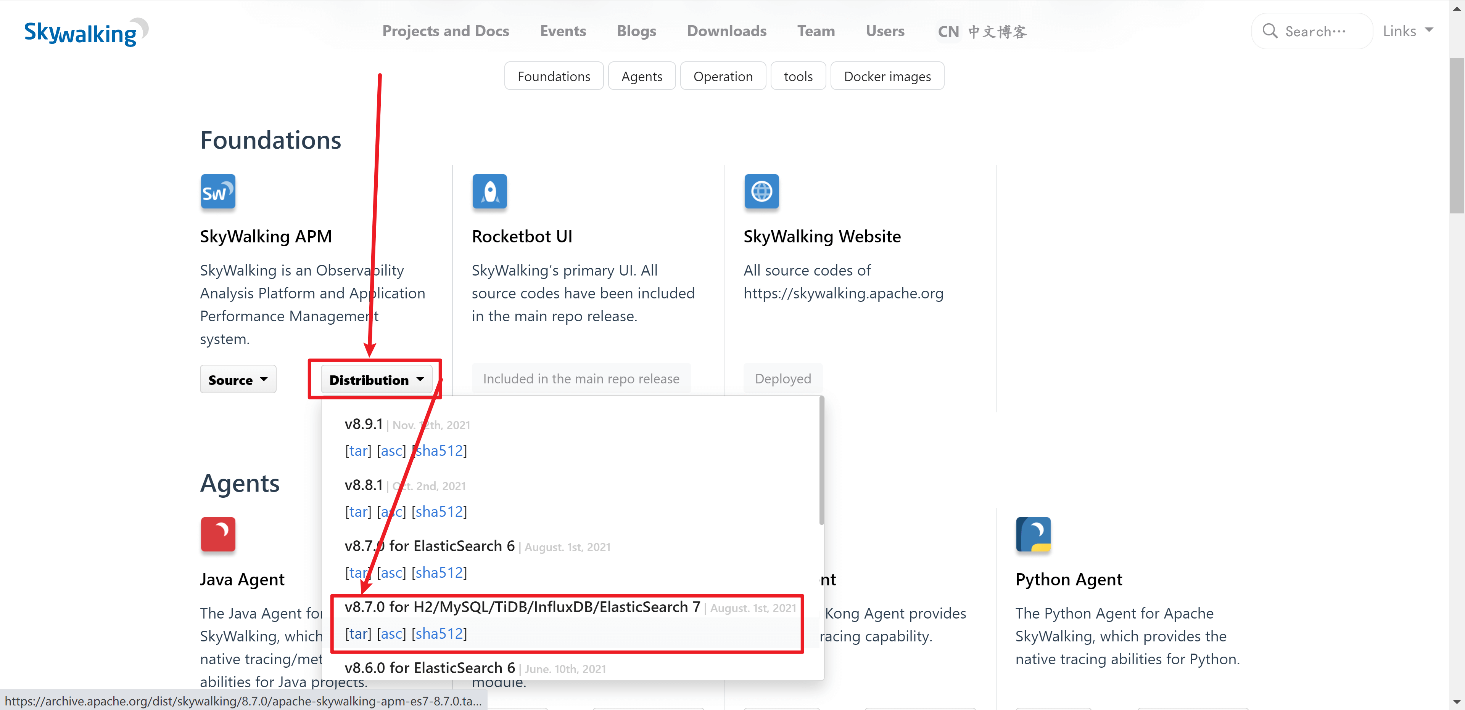Open the Source dropdown
This screenshot has height=710, width=1465.
pyautogui.click(x=238, y=380)
